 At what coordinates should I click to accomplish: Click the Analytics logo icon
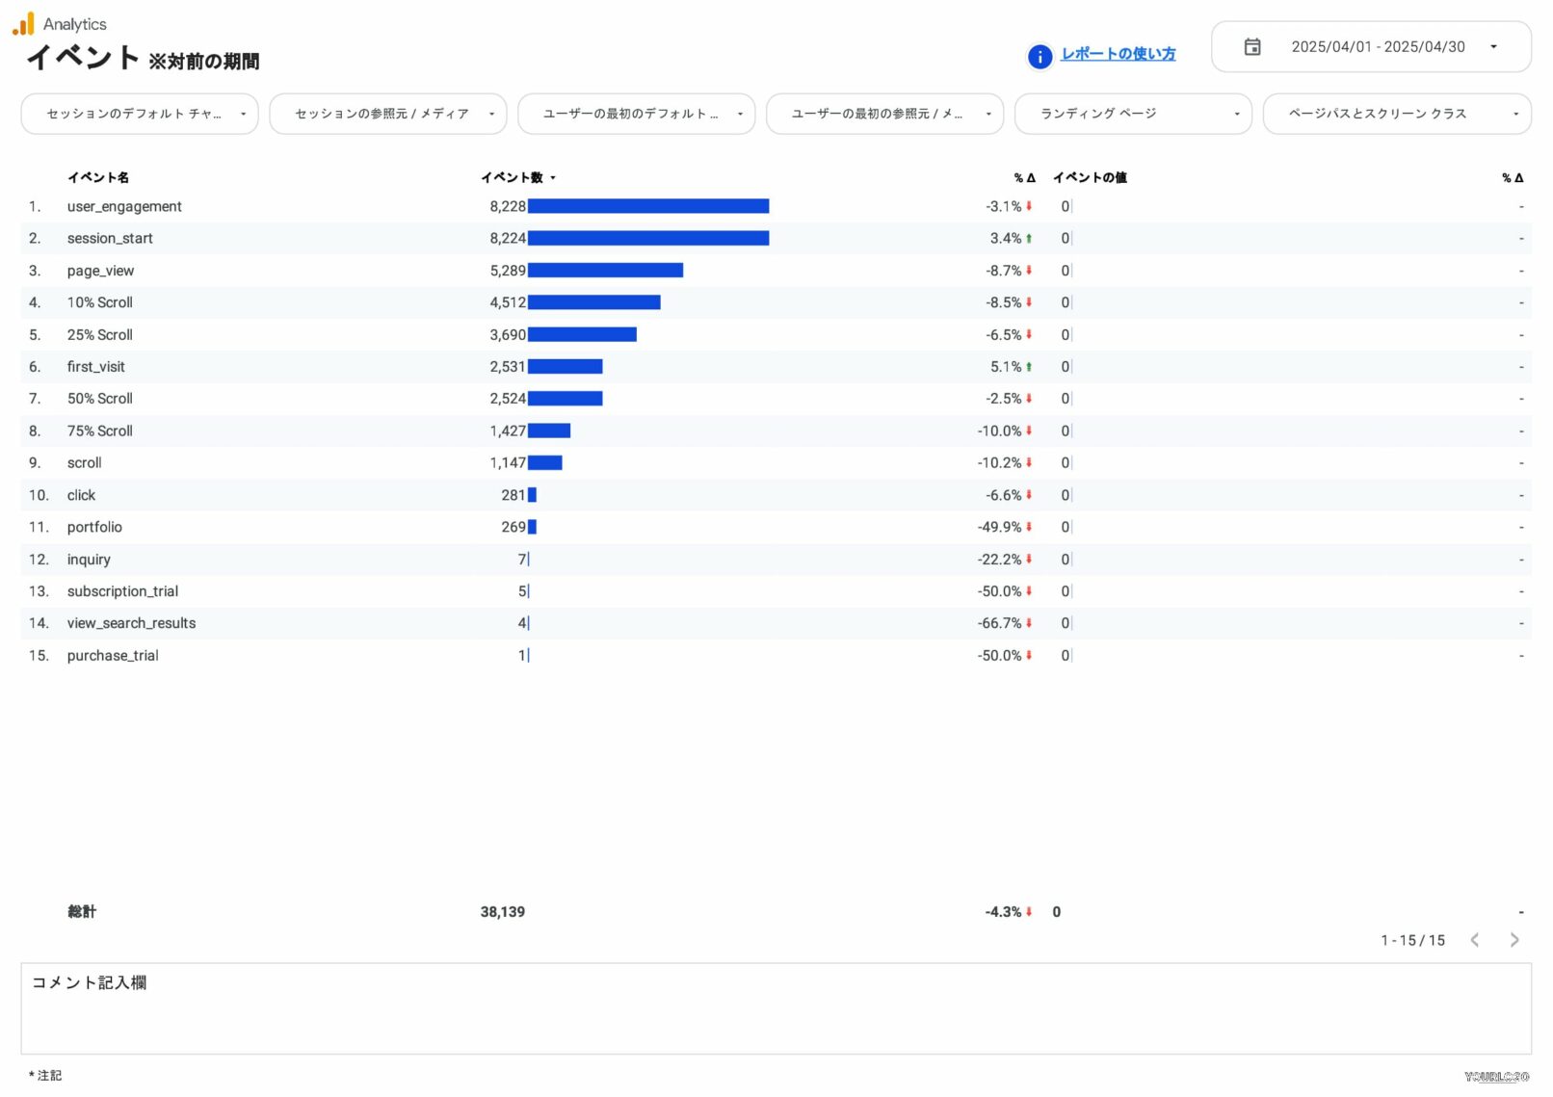pyautogui.click(x=23, y=23)
